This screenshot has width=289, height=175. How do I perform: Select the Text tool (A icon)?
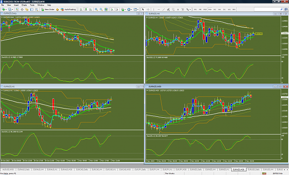[178, 9]
